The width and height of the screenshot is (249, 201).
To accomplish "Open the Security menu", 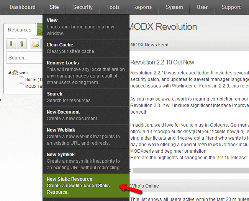I will pos(83,7).
